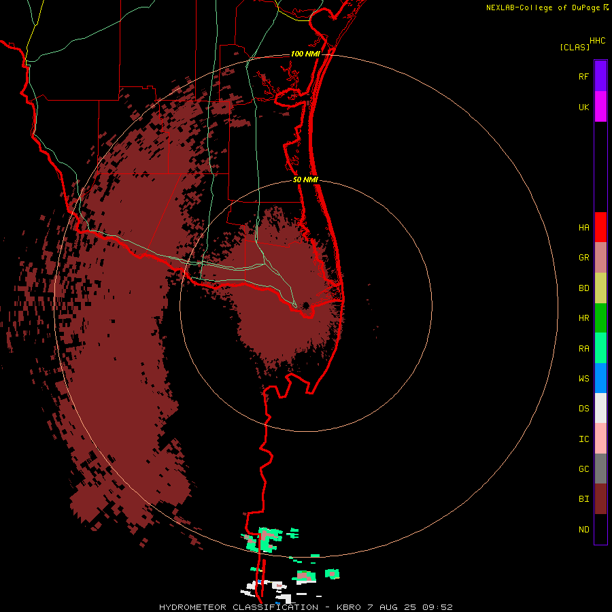Image resolution: width=612 pixels, height=612 pixels.
Task: Select the GR pink legend swatch
Action: pos(600,258)
